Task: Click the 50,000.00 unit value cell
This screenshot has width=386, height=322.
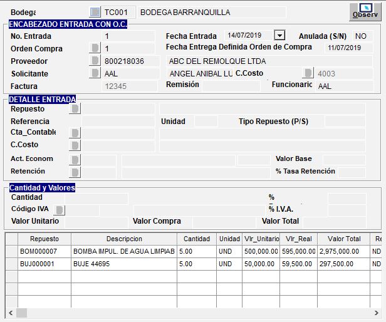Action: [261, 264]
